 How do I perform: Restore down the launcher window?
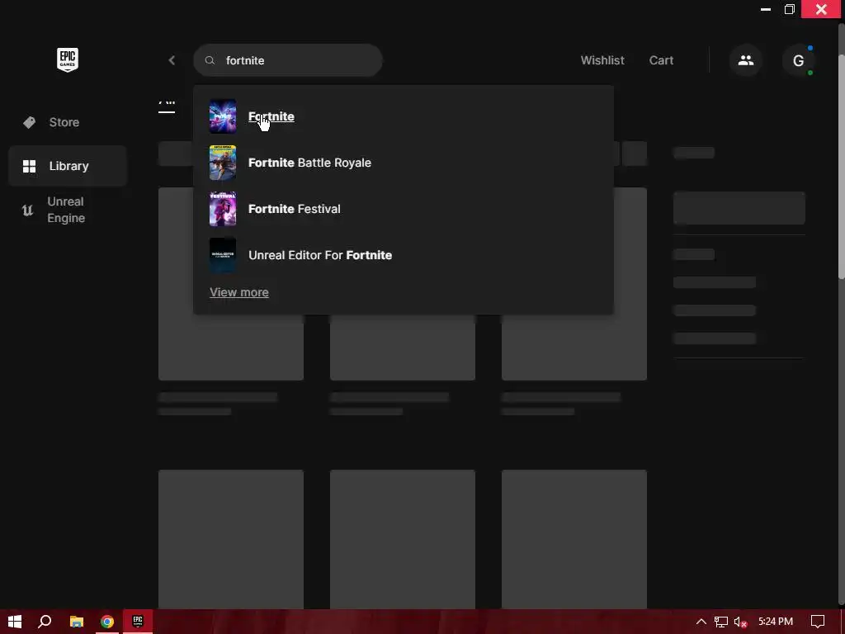(x=790, y=9)
